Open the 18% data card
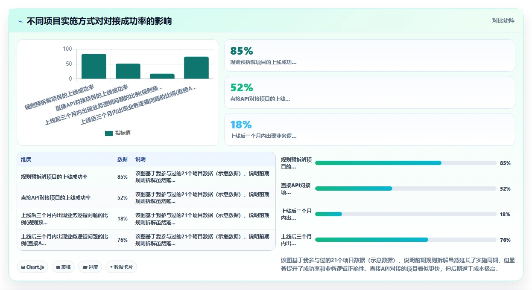532x290 pixels. (x=370, y=129)
